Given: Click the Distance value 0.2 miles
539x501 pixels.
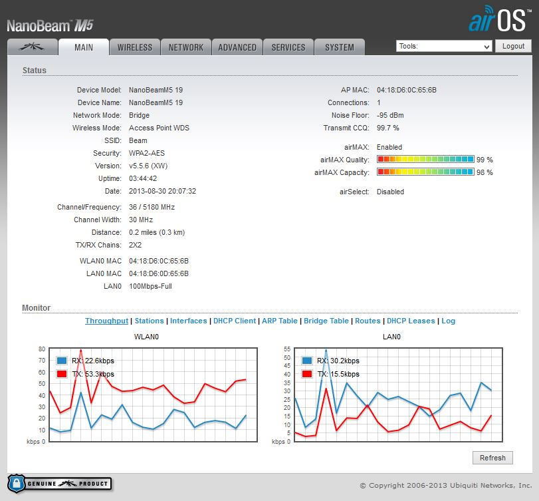Looking at the screenshot, I should point(157,232).
